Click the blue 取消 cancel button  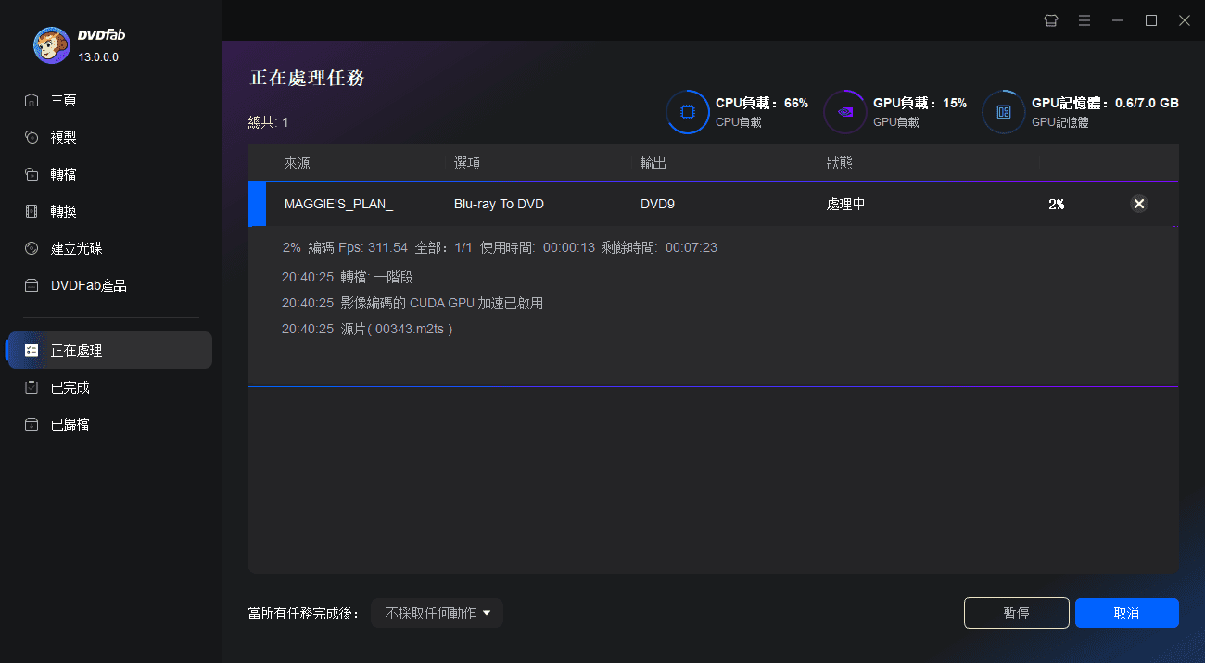1126,613
